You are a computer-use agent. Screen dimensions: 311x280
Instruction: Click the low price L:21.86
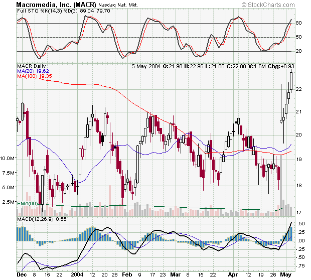[x=215, y=66]
